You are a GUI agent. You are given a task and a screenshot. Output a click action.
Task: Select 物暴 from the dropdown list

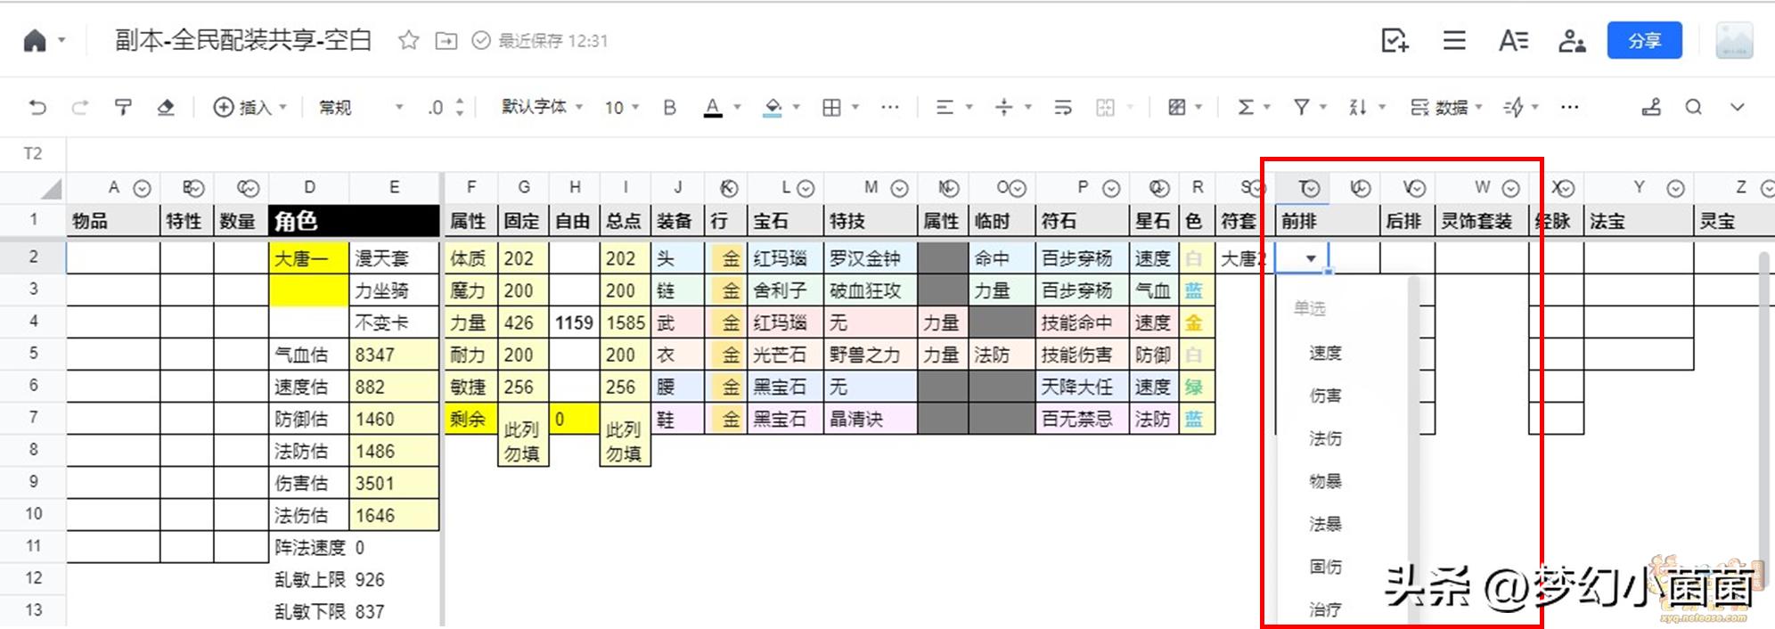tap(1325, 481)
